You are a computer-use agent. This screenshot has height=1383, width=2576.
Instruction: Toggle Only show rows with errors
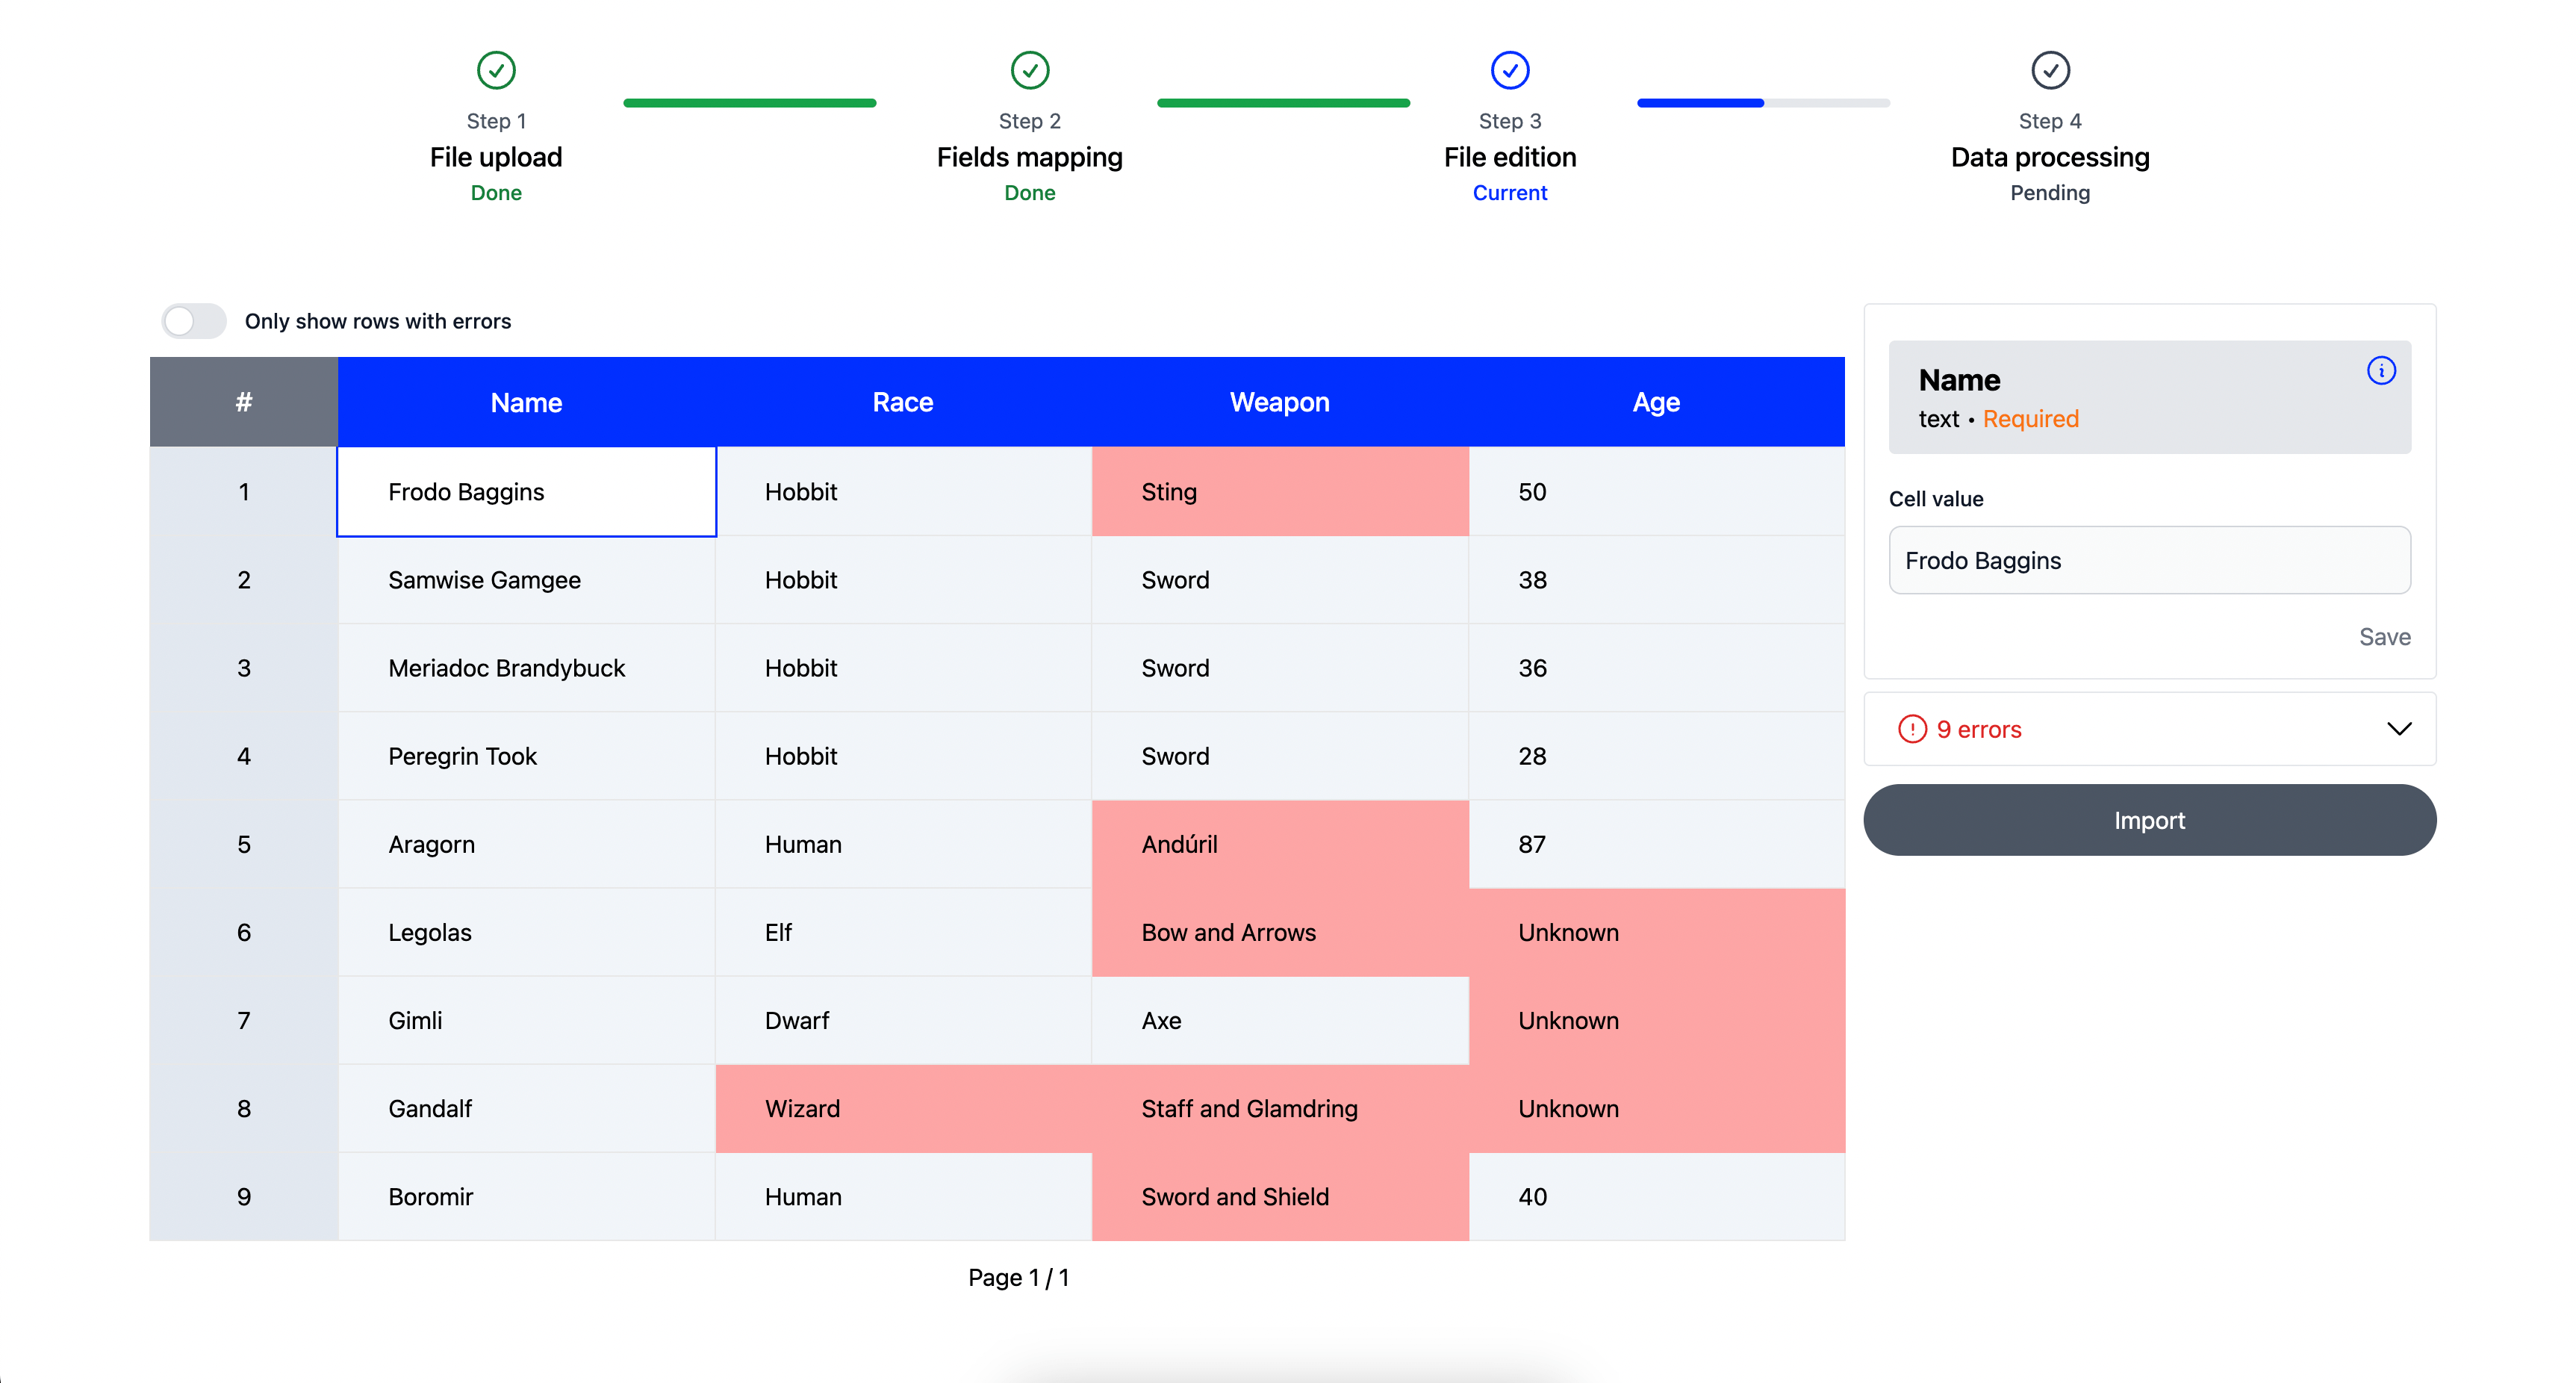coord(194,321)
